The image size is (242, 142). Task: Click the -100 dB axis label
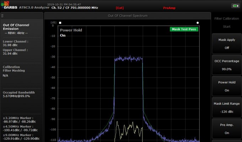click(53, 130)
